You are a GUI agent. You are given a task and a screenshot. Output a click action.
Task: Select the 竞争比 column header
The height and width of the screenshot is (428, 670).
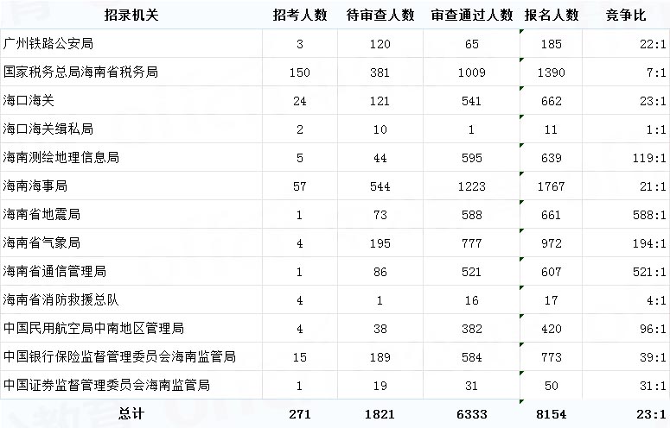626,15
